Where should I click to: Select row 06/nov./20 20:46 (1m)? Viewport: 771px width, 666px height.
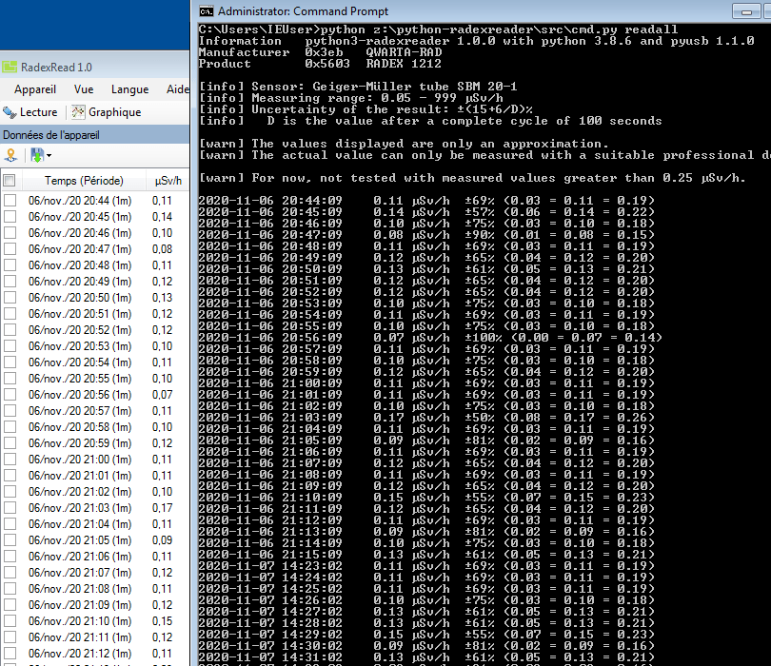coord(94,233)
